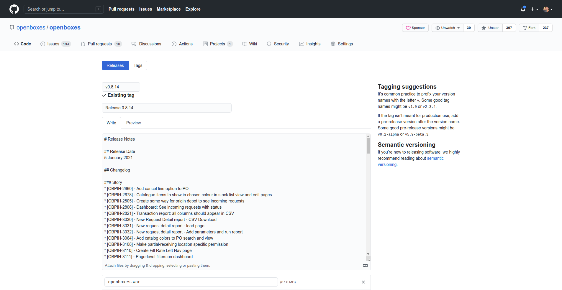The width and height of the screenshot is (562, 290).
Task: Click the search slash shortcut icon
Action: click(99, 9)
